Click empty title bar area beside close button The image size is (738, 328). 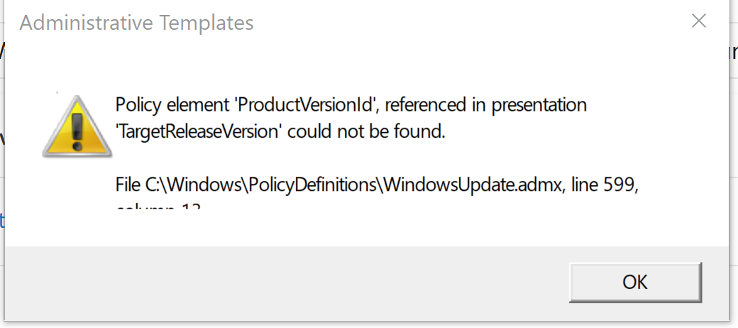(470, 22)
